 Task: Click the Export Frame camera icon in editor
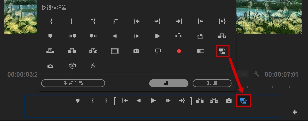[136, 51]
